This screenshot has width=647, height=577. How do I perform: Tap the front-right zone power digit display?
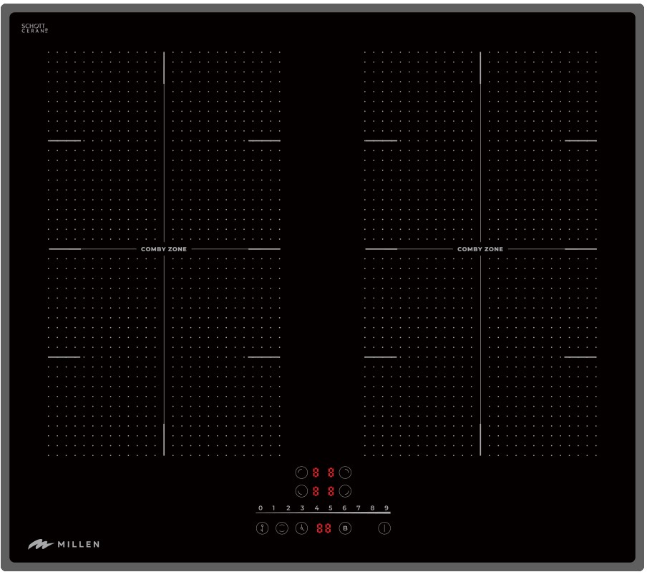pyautogui.click(x=331, y=491)
